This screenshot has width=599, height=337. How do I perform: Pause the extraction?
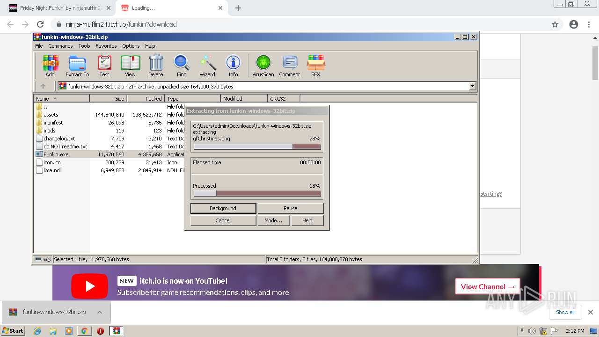[290, 208]
